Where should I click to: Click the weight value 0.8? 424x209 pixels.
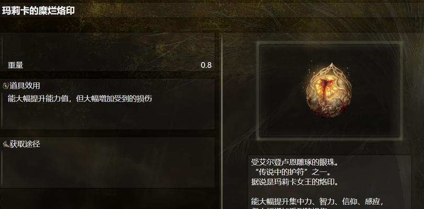coord(206,65)
